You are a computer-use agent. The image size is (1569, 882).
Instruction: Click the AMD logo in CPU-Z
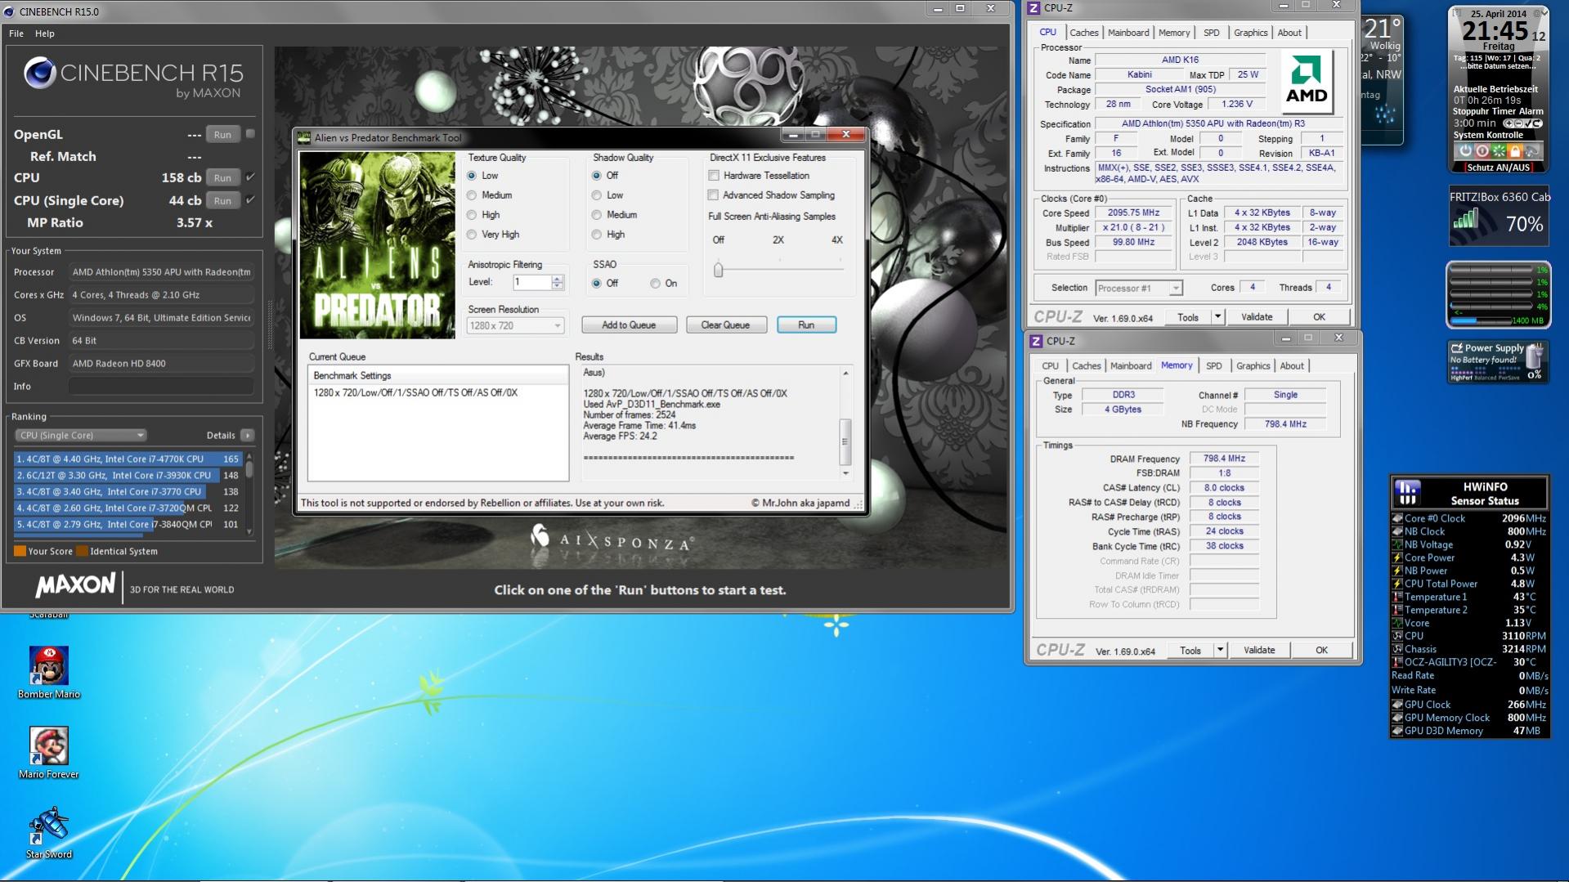click(x=1307, y=82)
